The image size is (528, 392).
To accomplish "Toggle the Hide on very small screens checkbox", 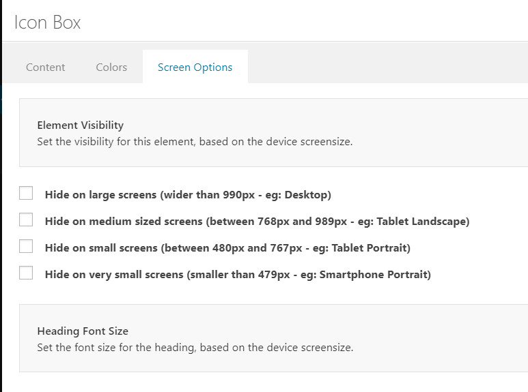I will [x=26, y=273].
